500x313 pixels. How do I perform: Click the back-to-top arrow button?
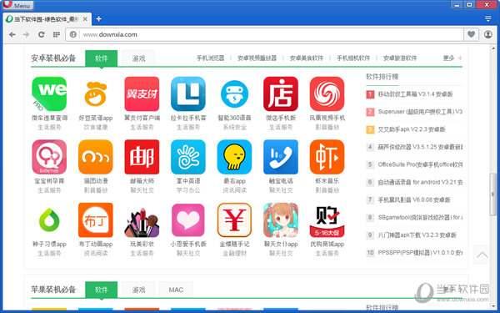click(x=482, y=255)
